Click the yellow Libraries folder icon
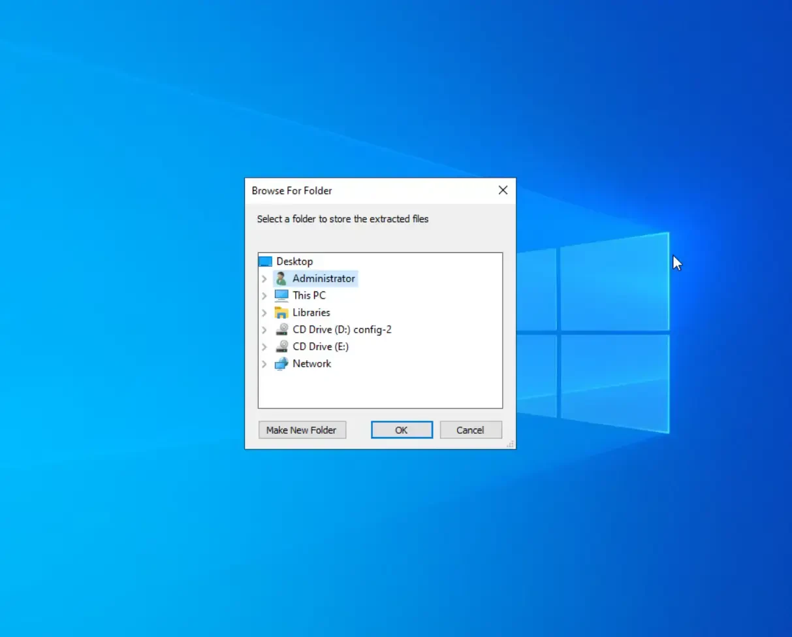The height and width of the screenshot is (637, 792). (281, 312)
